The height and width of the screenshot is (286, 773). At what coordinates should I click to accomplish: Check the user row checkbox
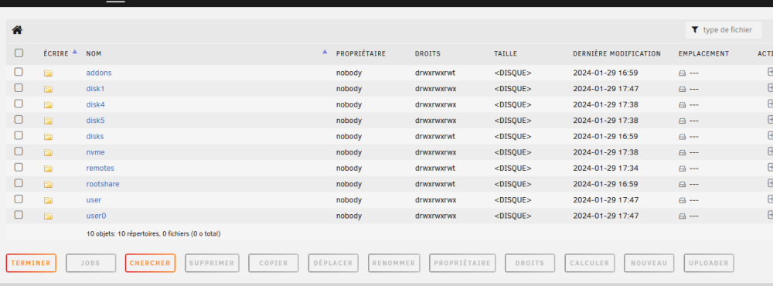[19, 199]
